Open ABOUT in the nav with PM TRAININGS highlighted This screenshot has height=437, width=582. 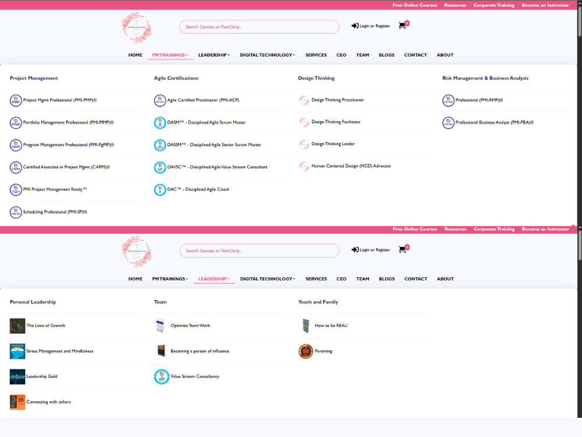tap(445, 55)
